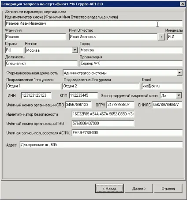Cancel the wizard with Отмена button
187x200 pixels.
coord(168,189)
